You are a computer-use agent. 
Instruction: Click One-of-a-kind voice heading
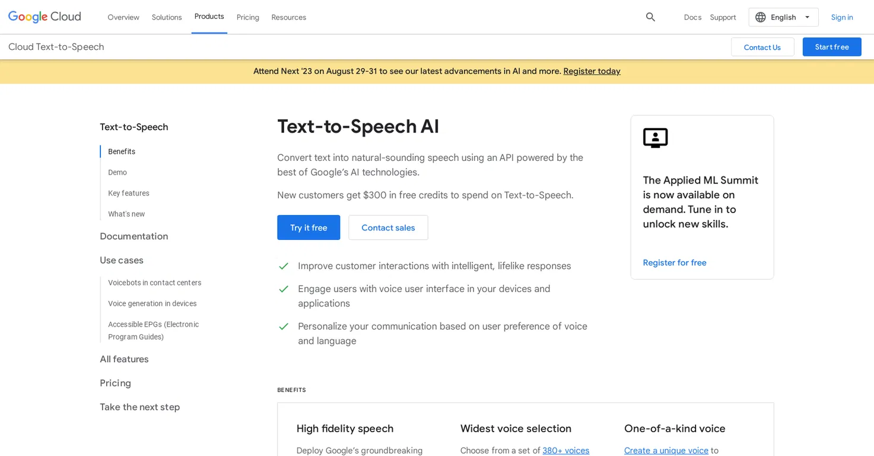pos(675,429)
